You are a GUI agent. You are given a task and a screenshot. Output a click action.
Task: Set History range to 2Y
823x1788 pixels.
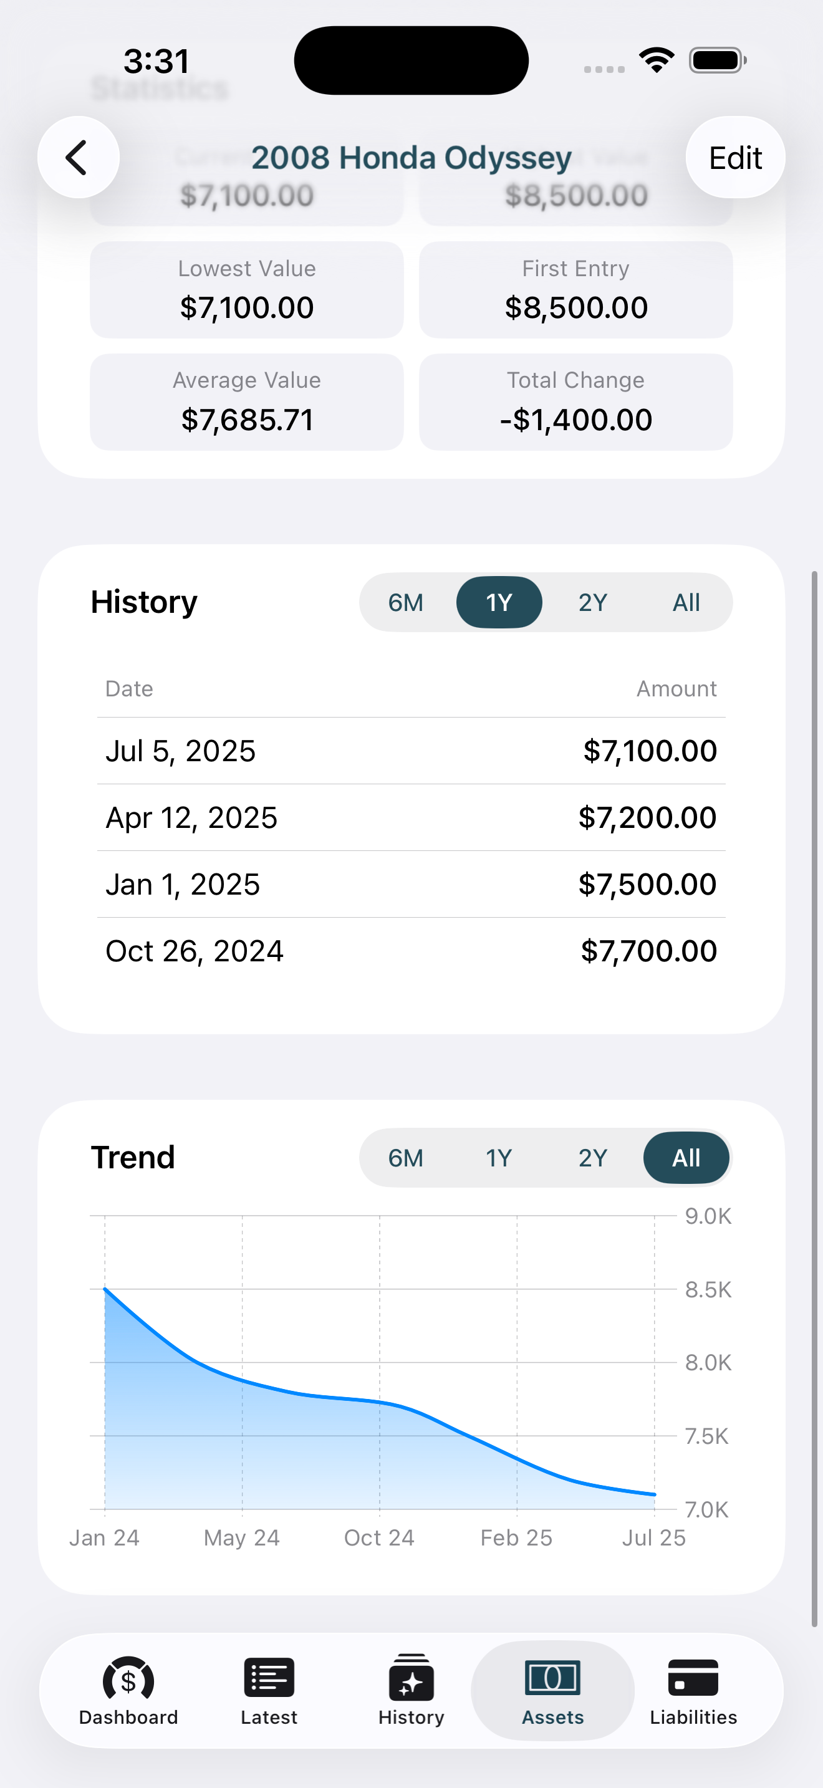pyautogui.click(x=592, y=602)
